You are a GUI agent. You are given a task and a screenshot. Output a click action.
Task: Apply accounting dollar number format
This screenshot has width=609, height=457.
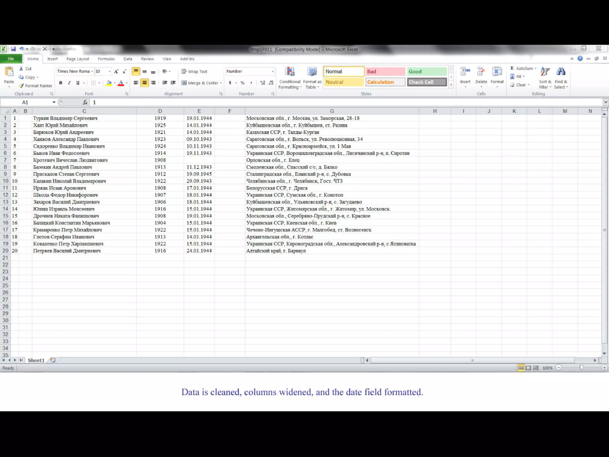[230, 83]
